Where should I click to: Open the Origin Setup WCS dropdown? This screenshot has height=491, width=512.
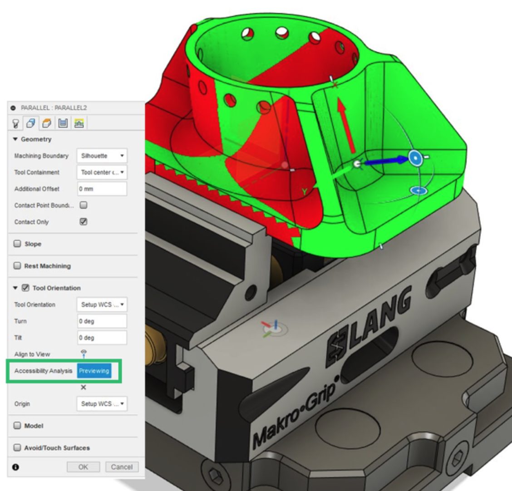click(102, 403)
